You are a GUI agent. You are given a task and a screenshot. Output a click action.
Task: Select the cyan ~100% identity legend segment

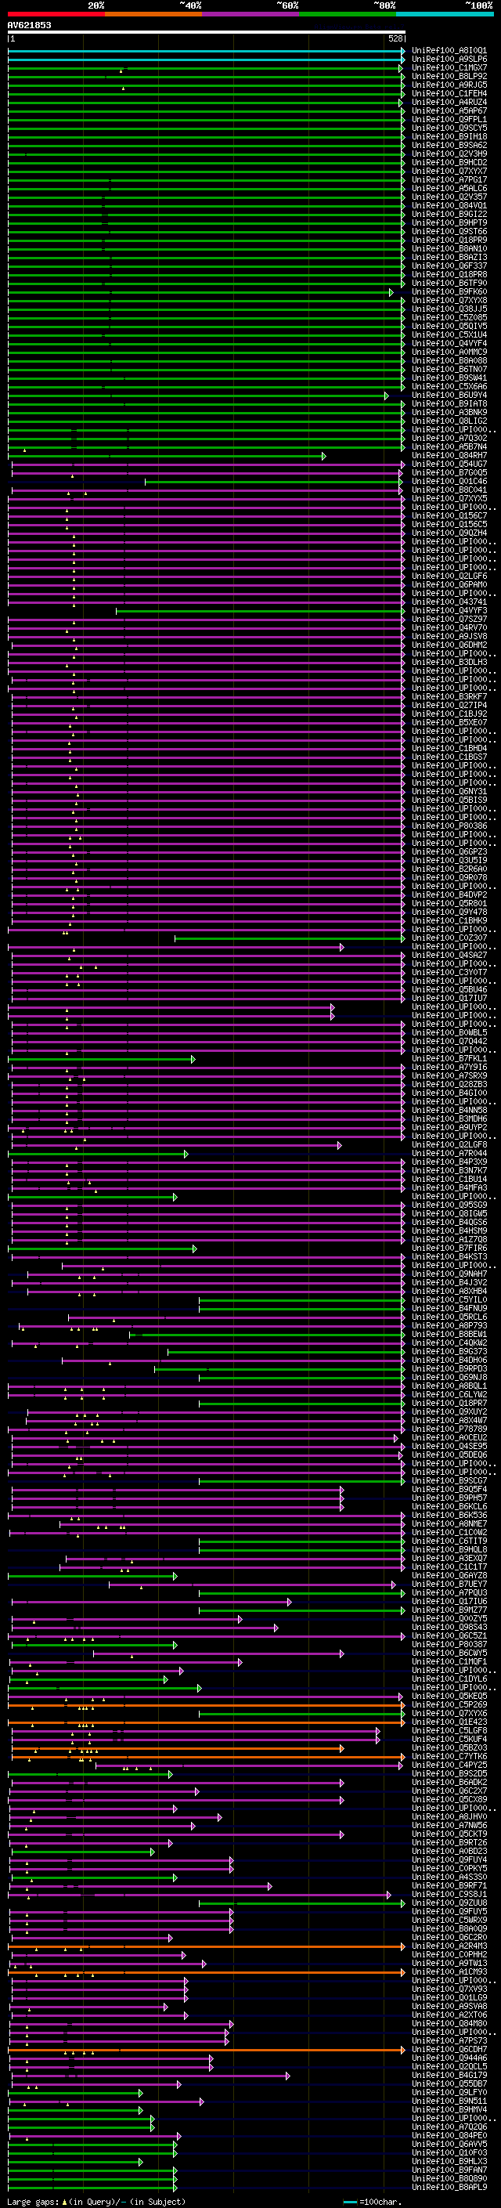coord(445,14)
